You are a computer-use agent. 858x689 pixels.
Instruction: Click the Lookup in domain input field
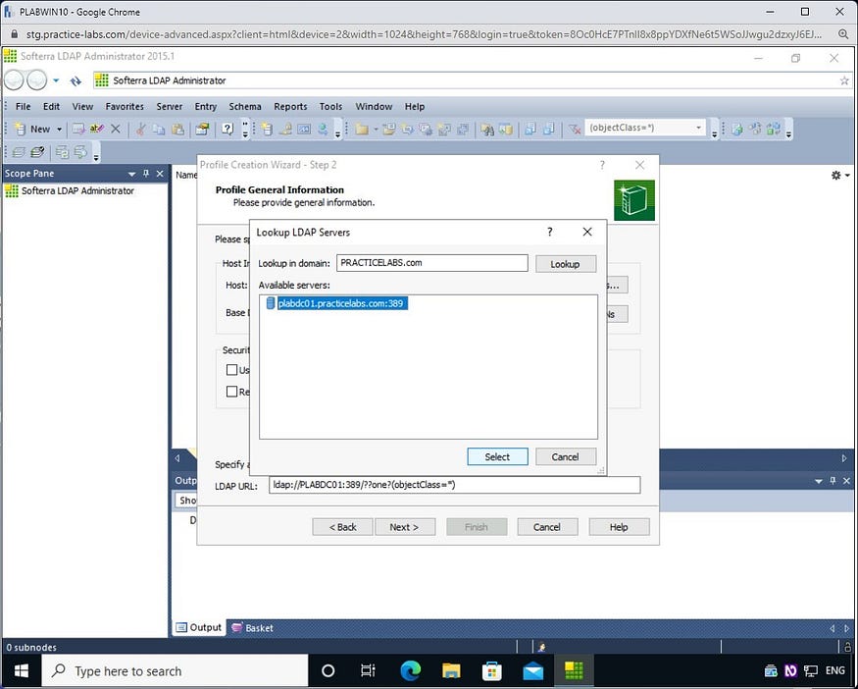click(x=431, y=263)
